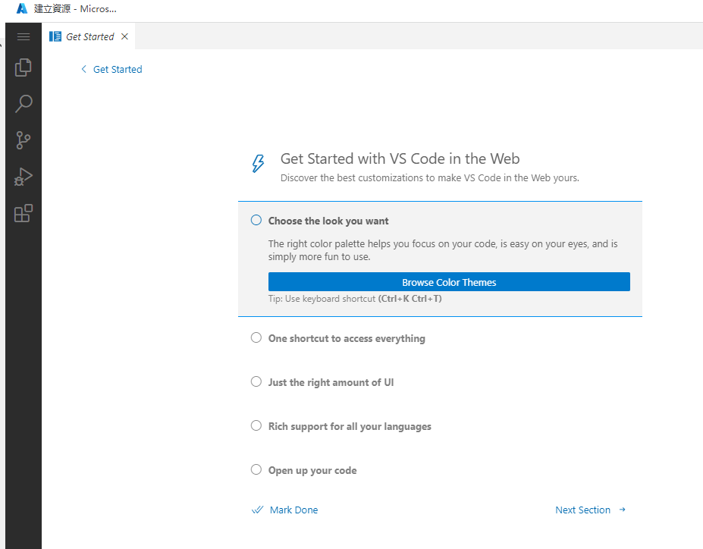Open the Search view
The height and width of the screenshot is (549, 703).
pos(24,104)
